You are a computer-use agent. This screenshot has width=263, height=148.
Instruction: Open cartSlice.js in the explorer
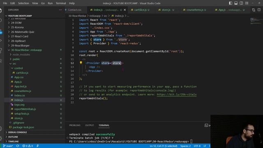click(22, 73)
